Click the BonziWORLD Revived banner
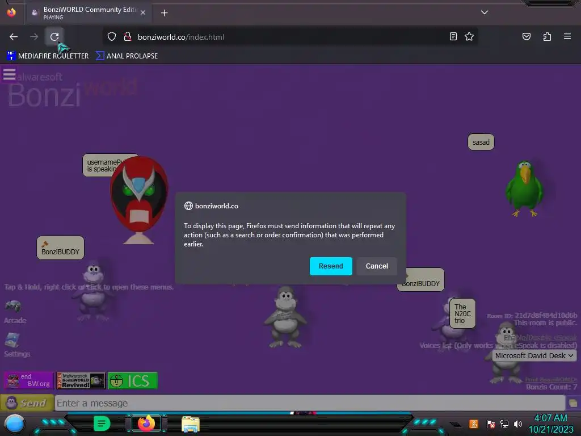 pos(81,380)
